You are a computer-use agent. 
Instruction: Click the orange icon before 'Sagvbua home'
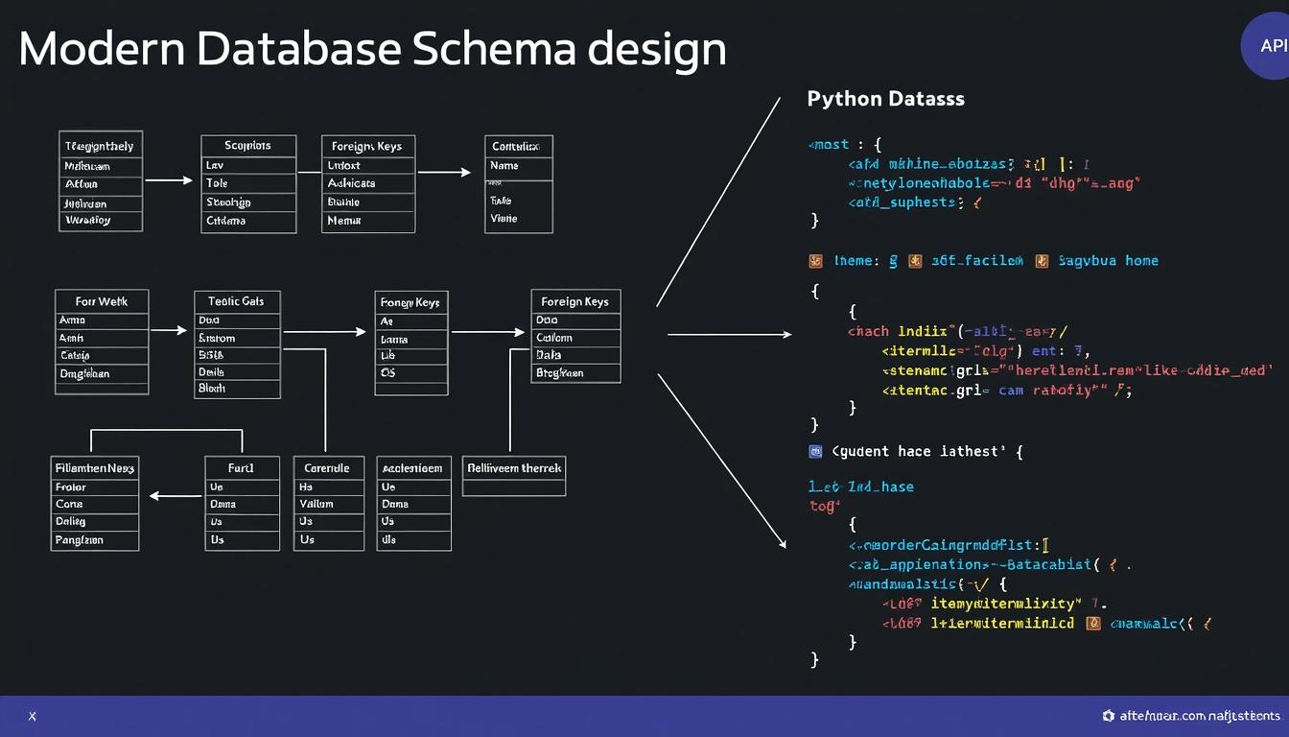(1041, 260)
